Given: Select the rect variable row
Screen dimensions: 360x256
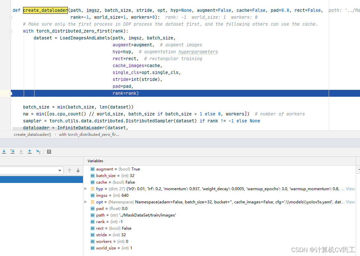Looking at the screenshot, I should (219, 228).
